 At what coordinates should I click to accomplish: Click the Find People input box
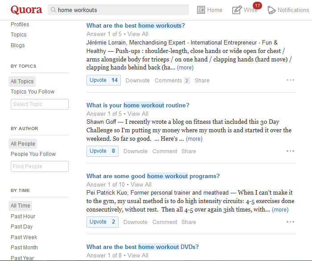click(x=40, y=167)
